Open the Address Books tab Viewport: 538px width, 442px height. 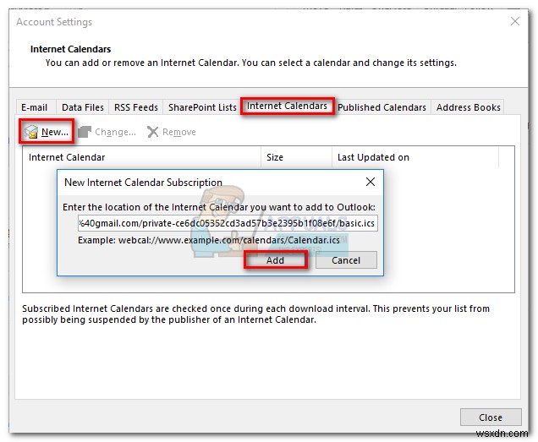[x=468, y=107]
